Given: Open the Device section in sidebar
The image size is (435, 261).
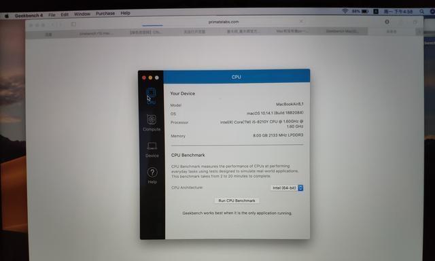Looking at the screenshot, I should 152,150.
